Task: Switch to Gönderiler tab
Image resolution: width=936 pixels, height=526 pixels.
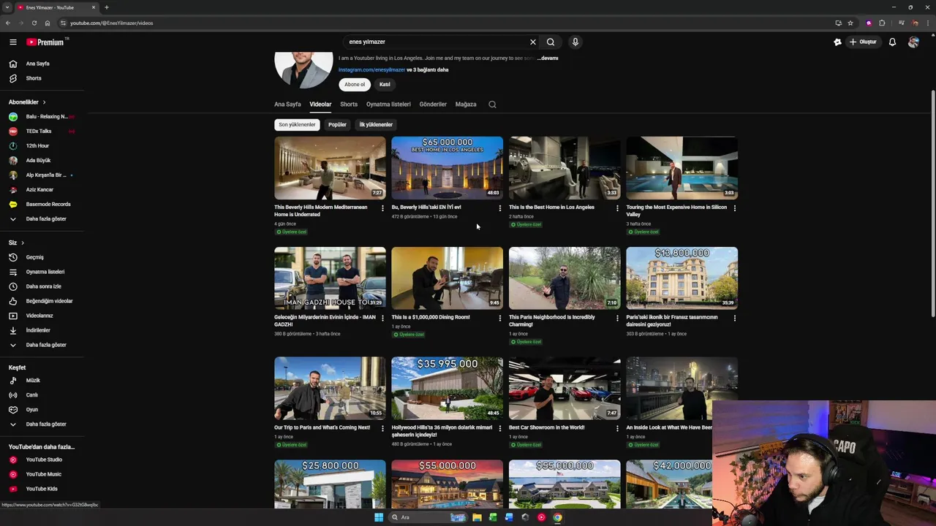Action: pyautogui.click(x=433, y=104)
